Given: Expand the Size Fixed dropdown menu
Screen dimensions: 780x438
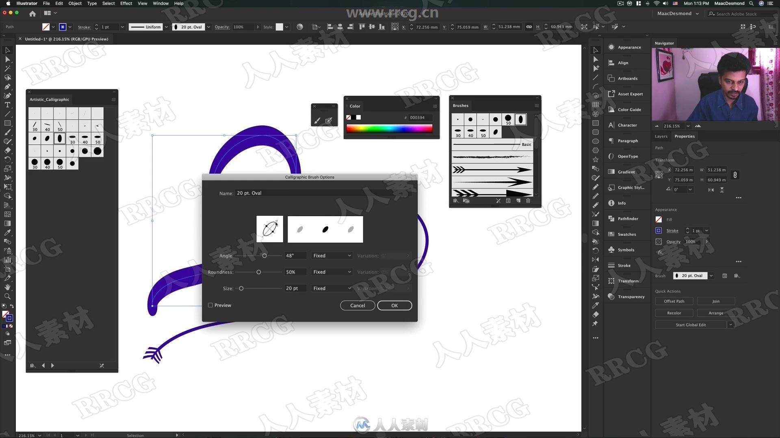Looking at the screenshot, I should 331,288.
